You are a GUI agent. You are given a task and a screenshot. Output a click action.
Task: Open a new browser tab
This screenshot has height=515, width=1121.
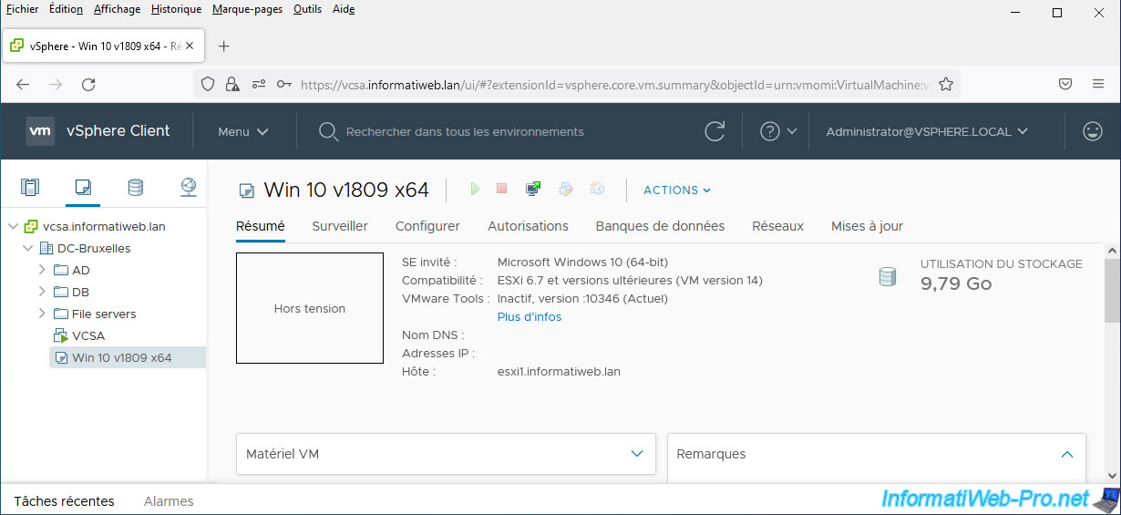point(224,46)
